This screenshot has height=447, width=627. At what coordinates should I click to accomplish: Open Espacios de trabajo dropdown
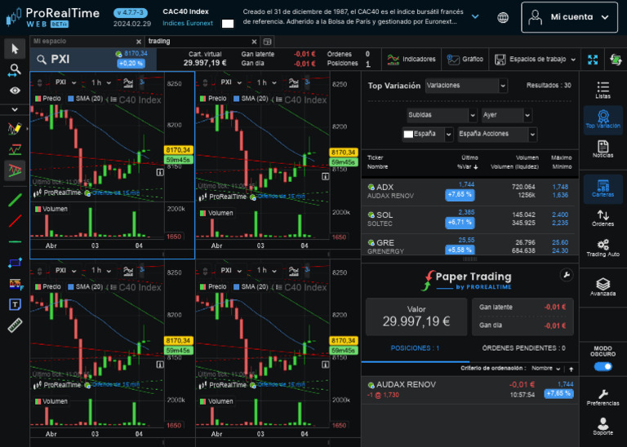point(535,59)
